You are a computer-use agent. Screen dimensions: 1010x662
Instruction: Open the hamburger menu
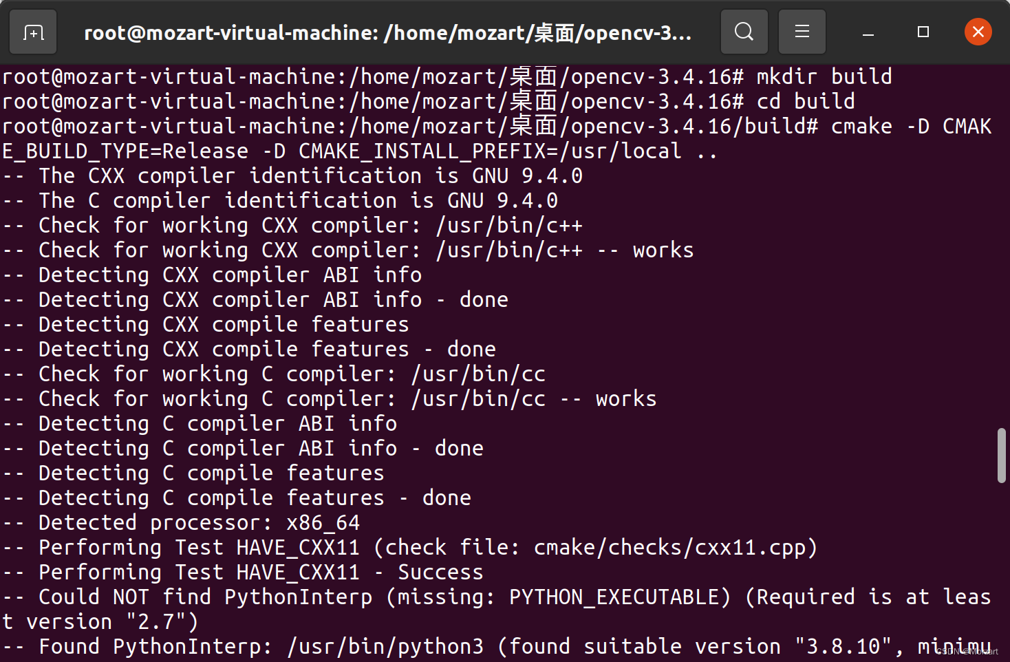point(802,32)
